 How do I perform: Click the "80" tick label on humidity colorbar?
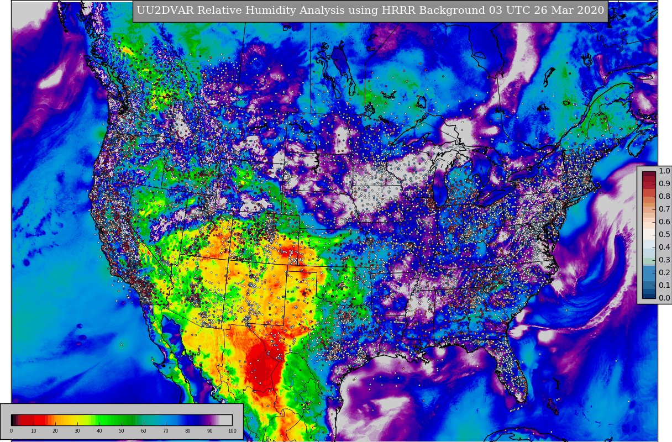click(x=188, y=431)
